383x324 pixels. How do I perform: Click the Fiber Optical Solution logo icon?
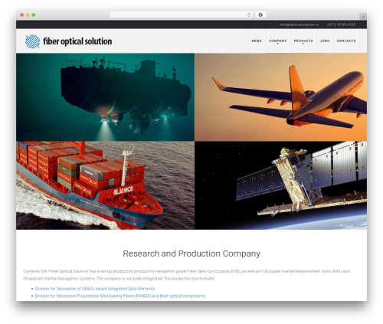tap(32, 41)
